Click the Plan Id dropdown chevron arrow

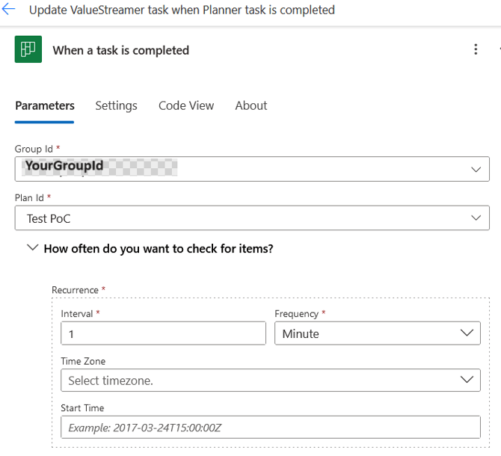point(476,218)
